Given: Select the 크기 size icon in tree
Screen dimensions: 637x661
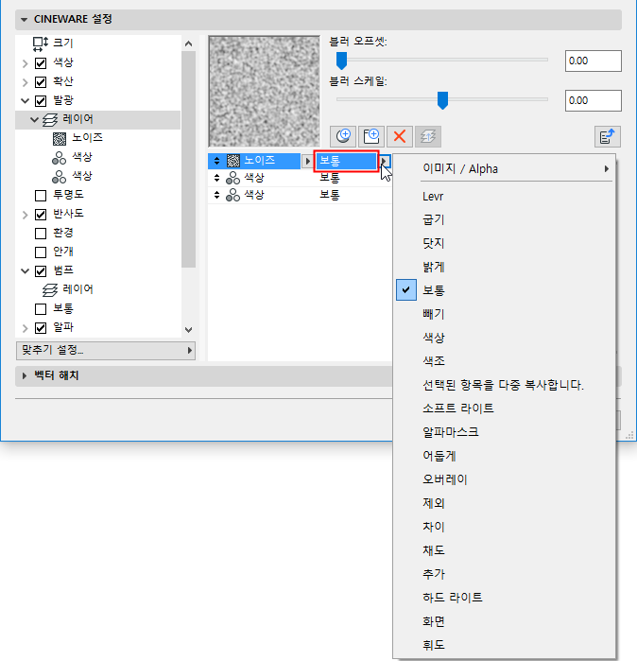Looking at the screenshot, I should tap(41, 43).
